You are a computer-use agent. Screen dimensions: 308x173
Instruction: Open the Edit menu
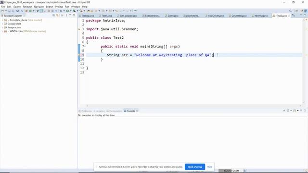point(9,7)
